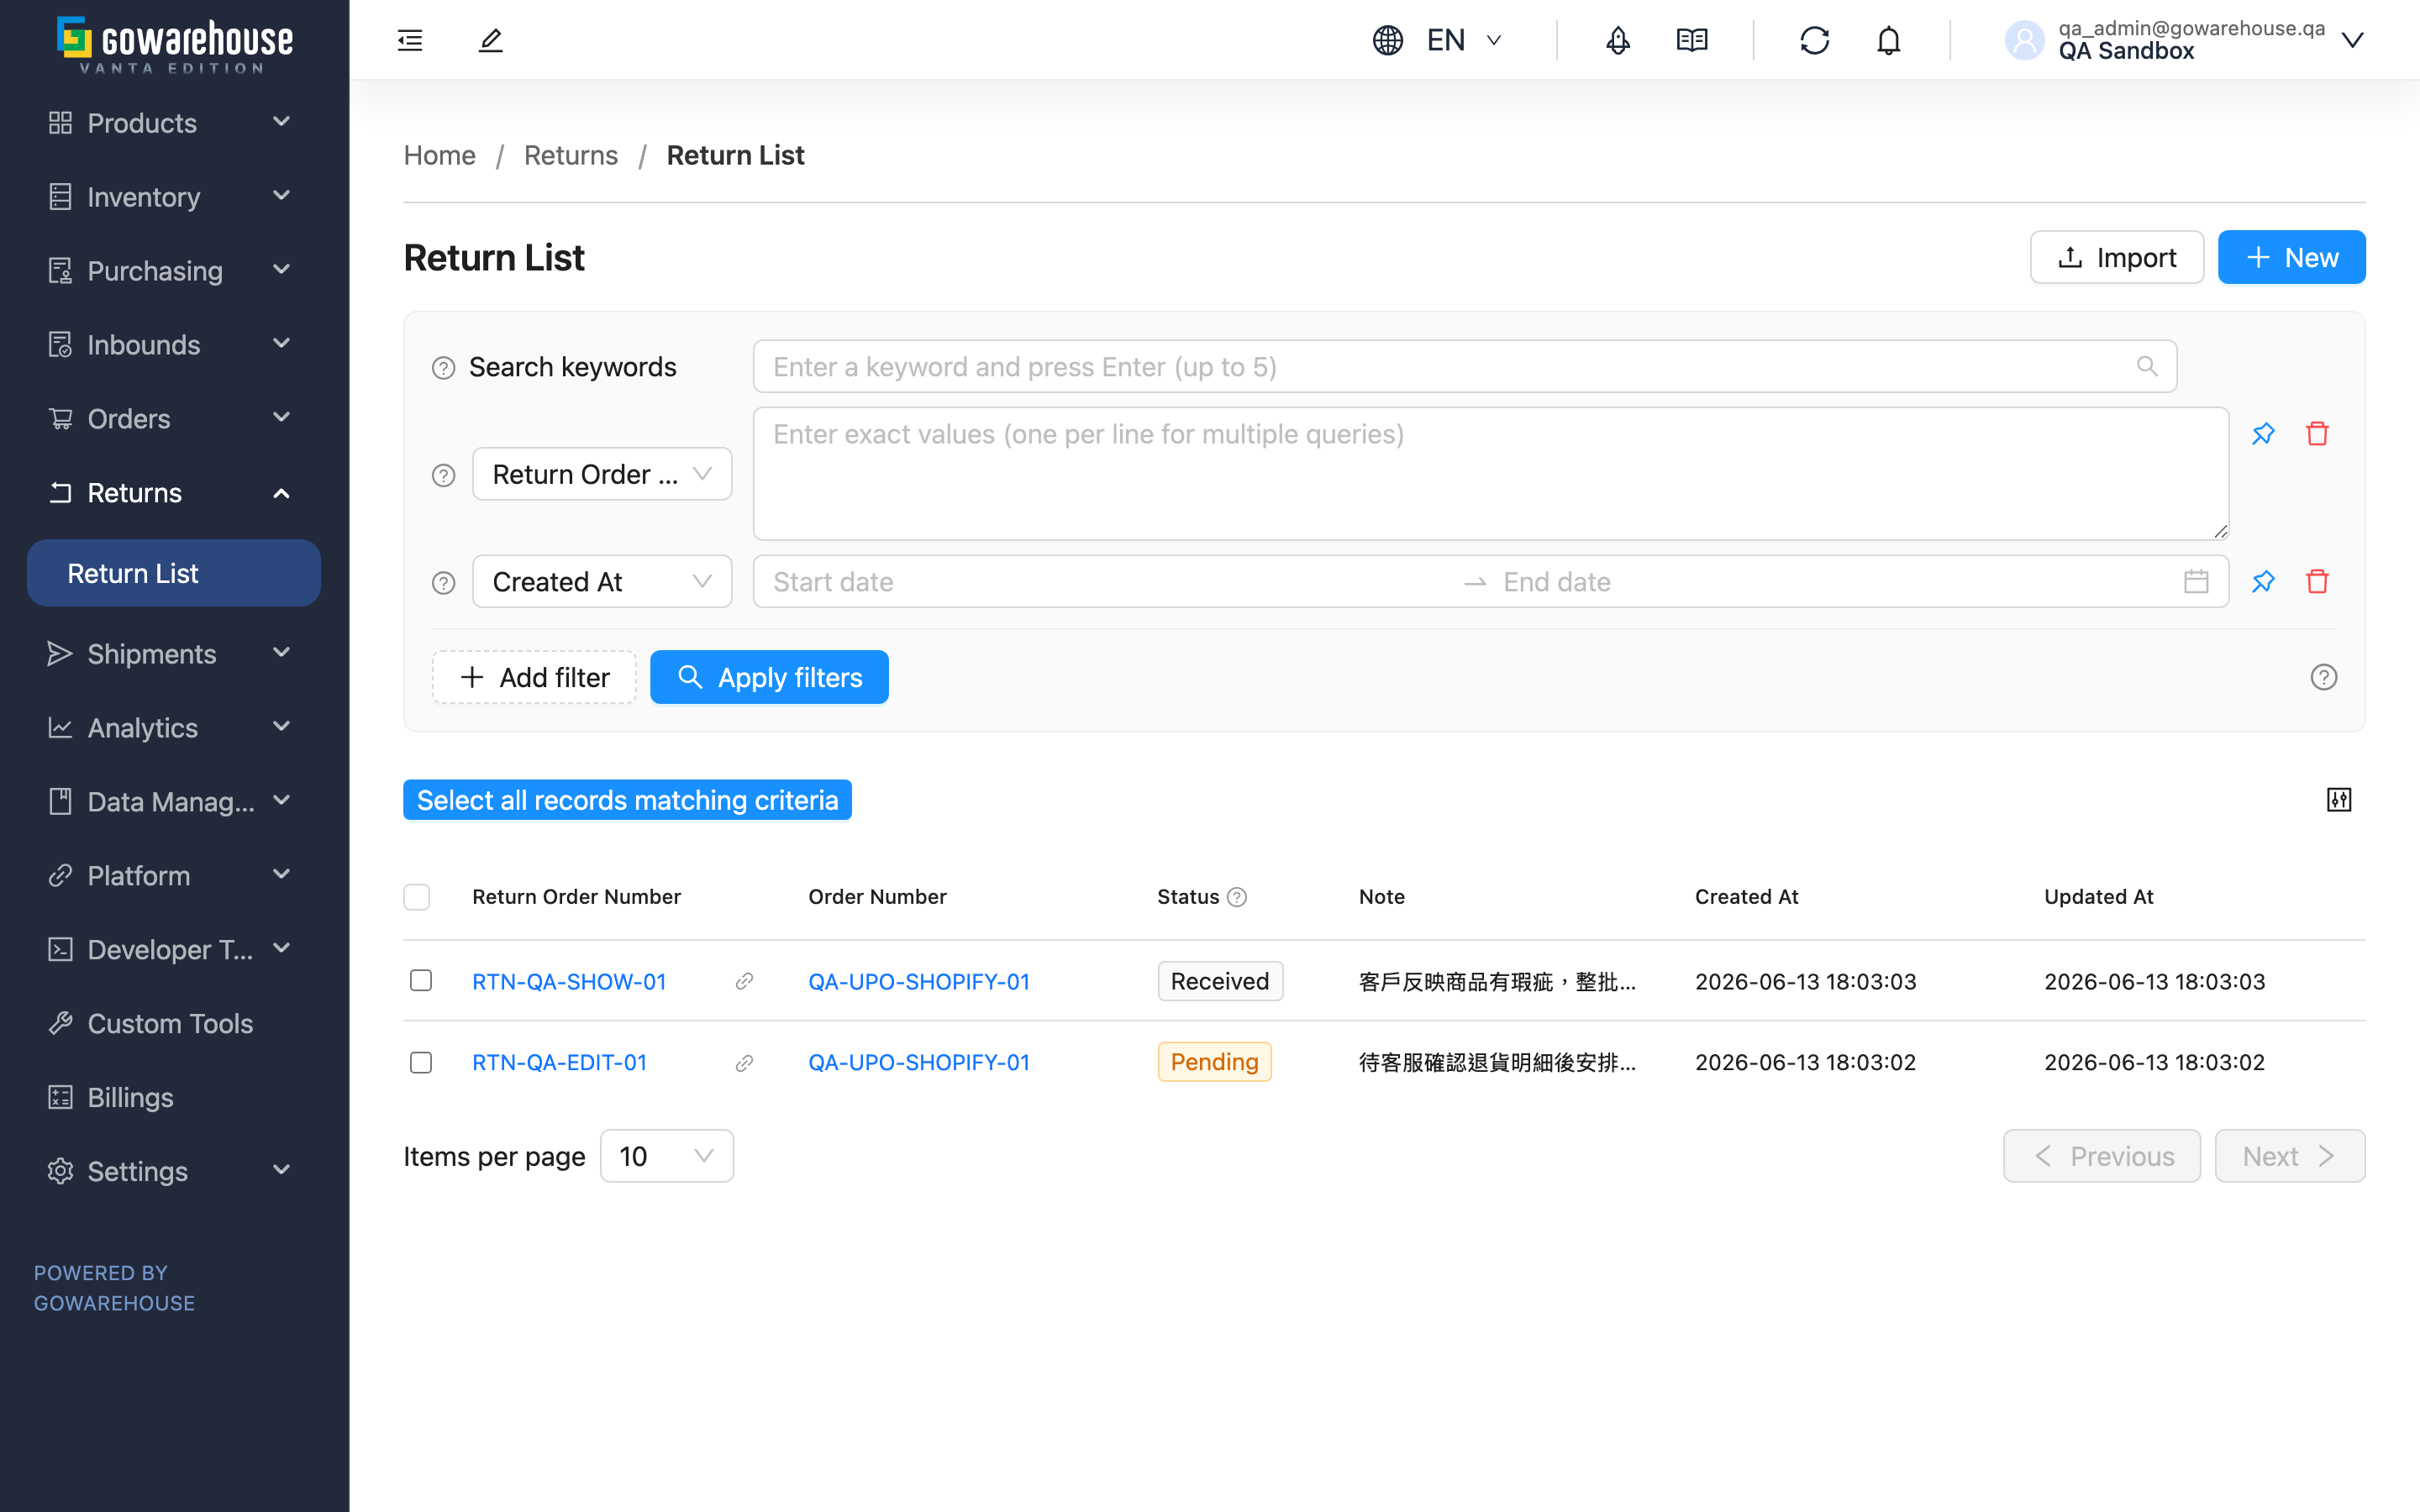Pin the Return Order filter row
This screenshot has width=2420, height=1512.
tap(2263, 433)
